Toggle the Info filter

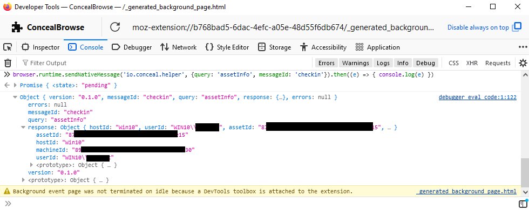(403, 63)
